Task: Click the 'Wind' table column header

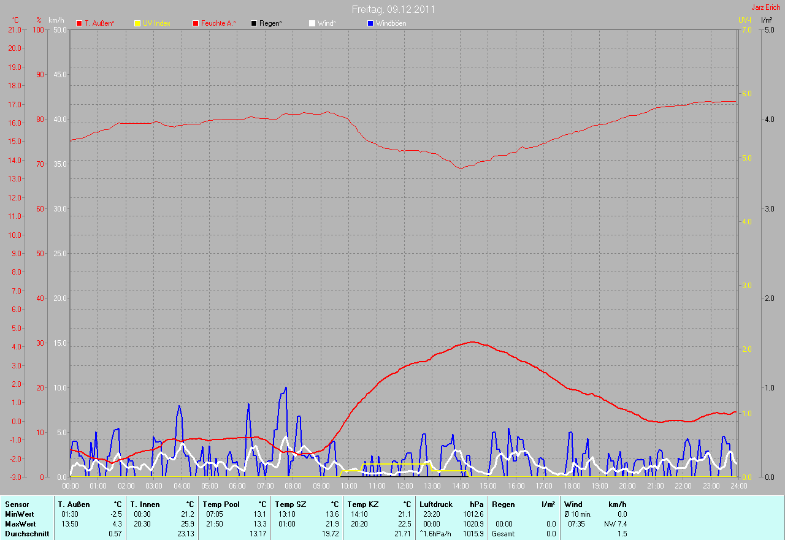Action: point(573,504)
